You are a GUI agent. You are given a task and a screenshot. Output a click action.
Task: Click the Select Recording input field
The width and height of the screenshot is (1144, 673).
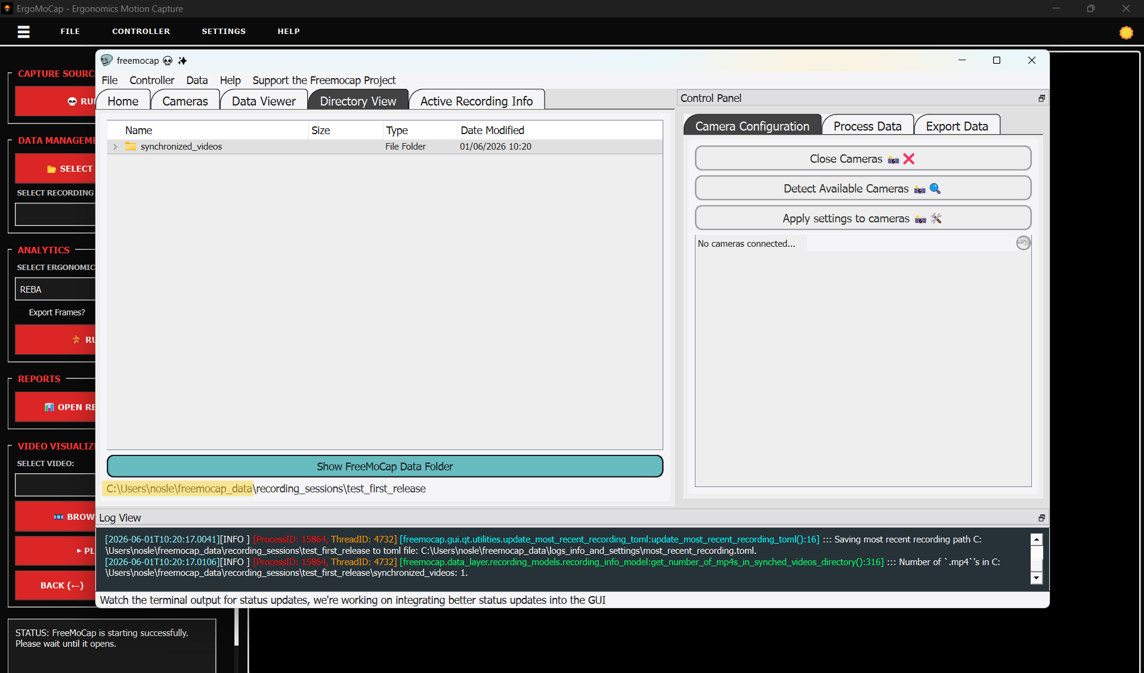55,215
